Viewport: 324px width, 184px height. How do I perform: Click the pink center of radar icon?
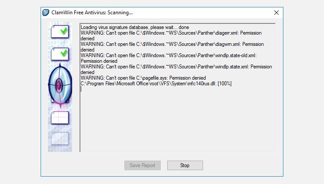(x=59, y=85)
